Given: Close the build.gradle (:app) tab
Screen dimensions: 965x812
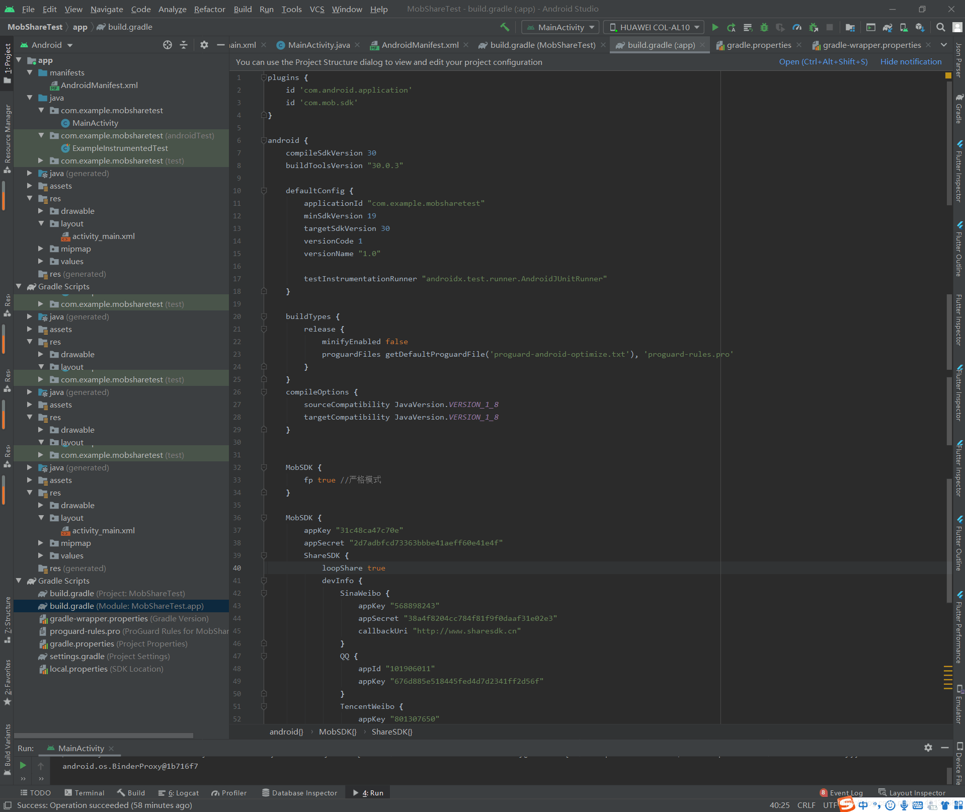Looking at the screenshot, I should tap(702, 45).
